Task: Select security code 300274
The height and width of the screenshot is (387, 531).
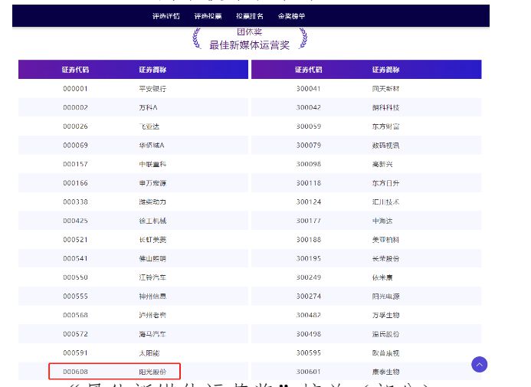Action: coord(308,296)
